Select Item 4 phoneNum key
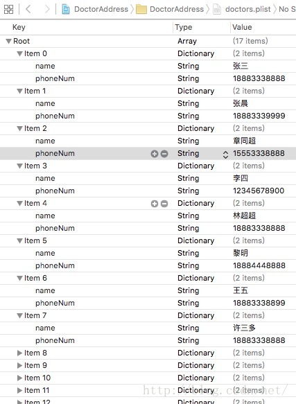The height and width of the screenshot is (404, 296). click(55, 228)
